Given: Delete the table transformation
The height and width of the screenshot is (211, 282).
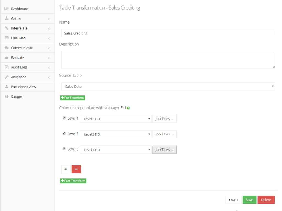Looking at the screenshot, I should [x=266, y=200].
